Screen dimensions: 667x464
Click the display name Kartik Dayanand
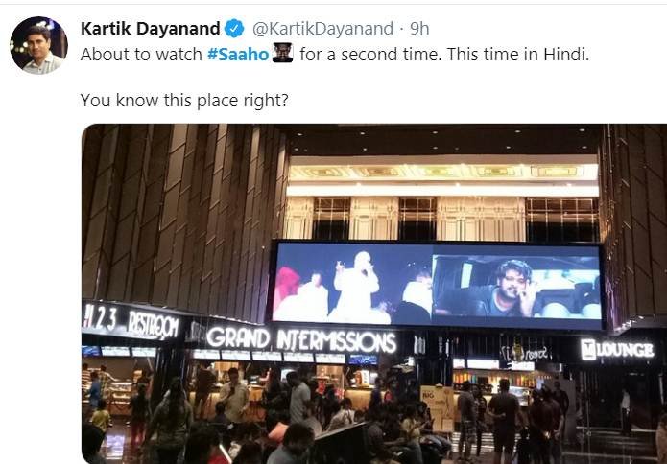coord(150,29)
